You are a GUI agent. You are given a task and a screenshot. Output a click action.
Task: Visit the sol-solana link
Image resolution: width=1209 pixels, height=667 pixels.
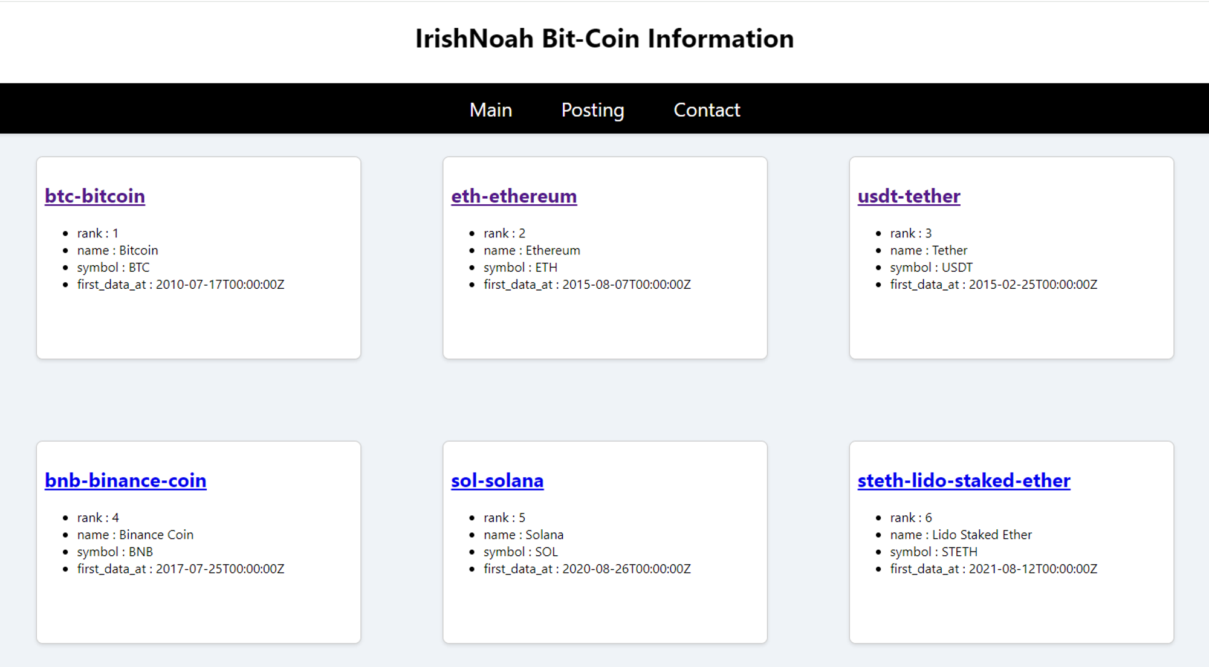click(497, 480)
